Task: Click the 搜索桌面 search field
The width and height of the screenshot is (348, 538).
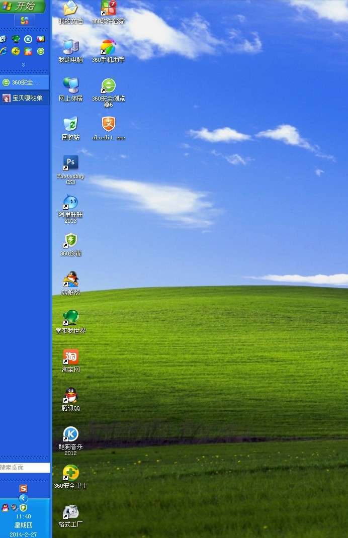Action: tap(25, 467)
